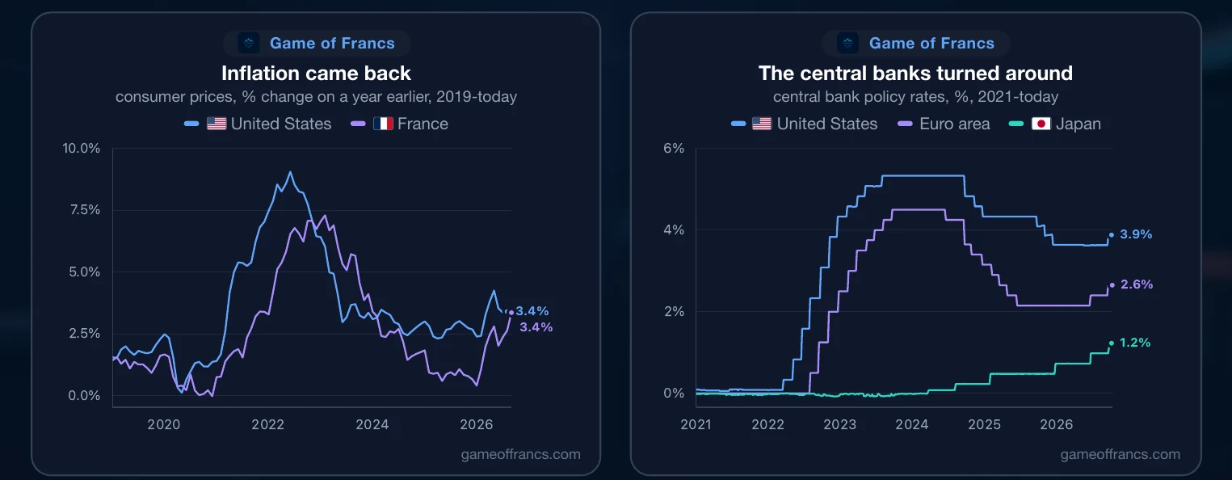Toggle France series in inflation chart
Image resolution: width=1232 pixels, height=480 pixels.
[x=400, y=124]
